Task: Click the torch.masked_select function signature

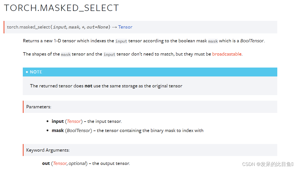Action: click(70, 27)
